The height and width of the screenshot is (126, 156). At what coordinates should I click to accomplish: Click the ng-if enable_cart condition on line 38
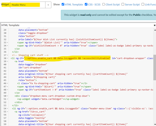[67, 58]
